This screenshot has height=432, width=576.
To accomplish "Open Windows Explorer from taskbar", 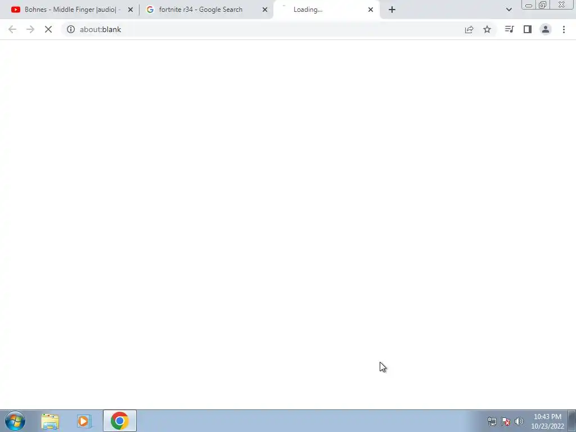I will click(x=50, y=421).
